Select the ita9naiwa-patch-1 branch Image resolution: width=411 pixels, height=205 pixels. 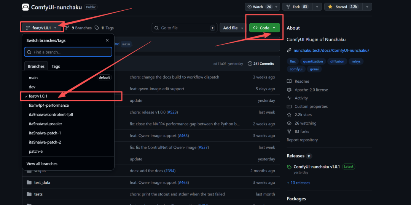tap(68, 133)
